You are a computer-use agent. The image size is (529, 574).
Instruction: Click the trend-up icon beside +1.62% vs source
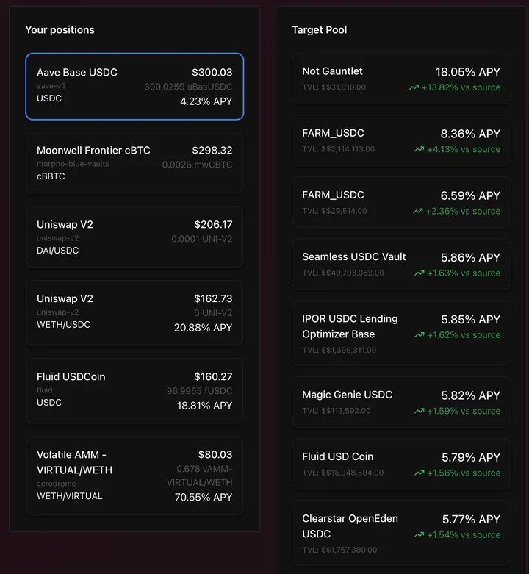point(419,334)
